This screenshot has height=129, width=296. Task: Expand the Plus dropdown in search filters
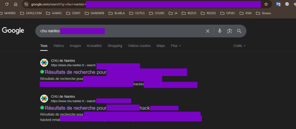click(x=176, y=46)
